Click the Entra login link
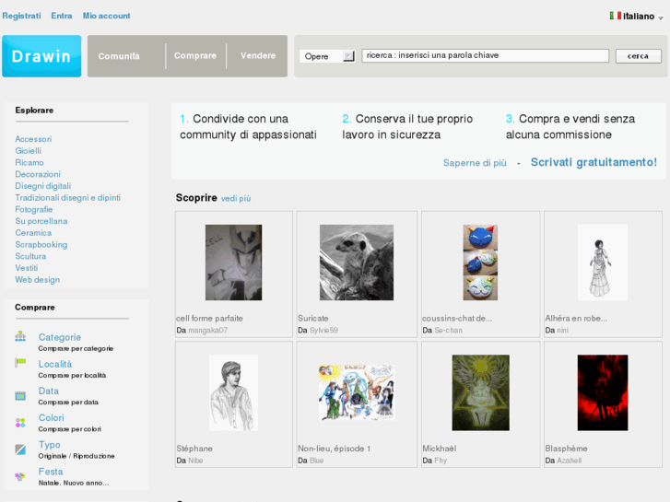The height and width of the screenshot is (502, 670). (62, 16)
